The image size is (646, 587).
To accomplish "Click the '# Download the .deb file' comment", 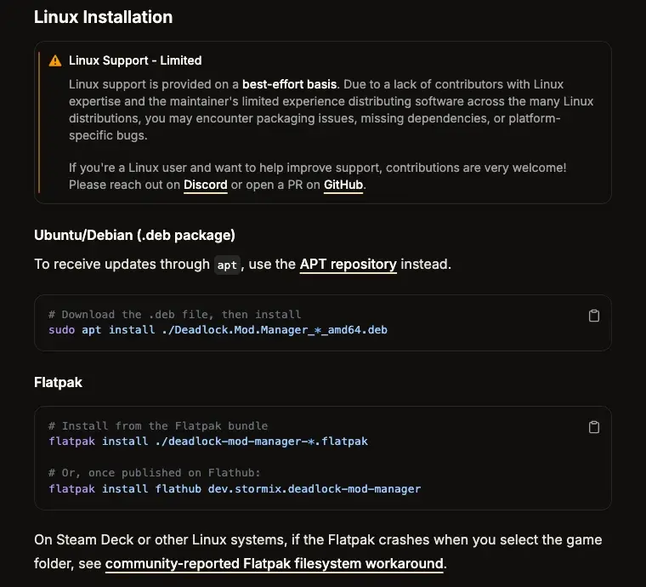I will tap(175, 315).
